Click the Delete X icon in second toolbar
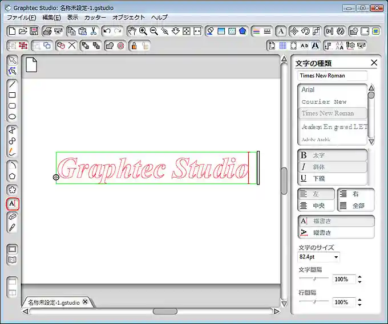This screenshot has width=388, height=324. coord(72,46)
